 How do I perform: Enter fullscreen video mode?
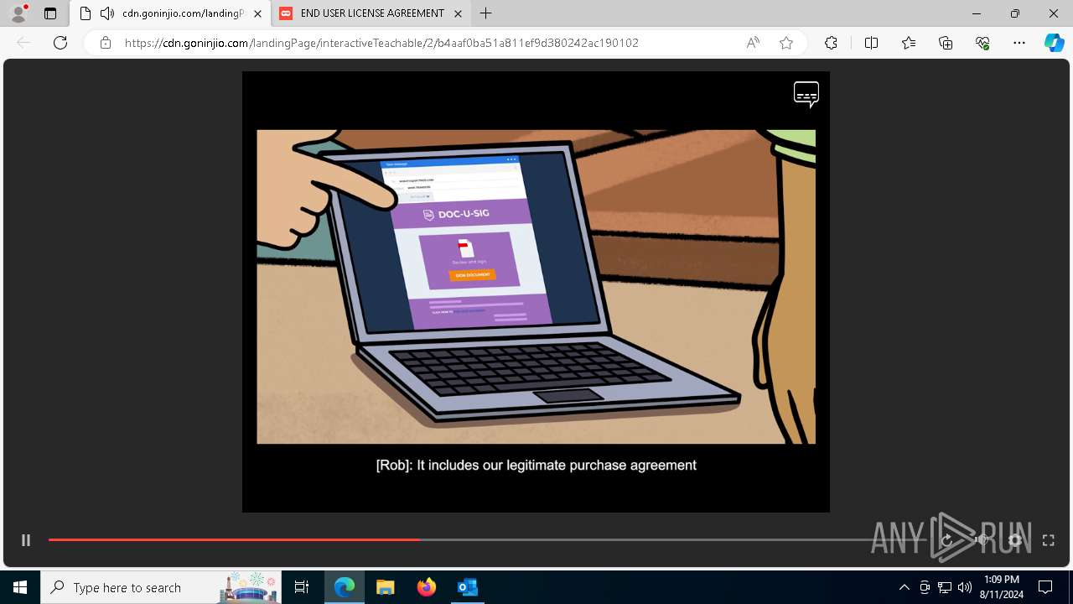(x=1048, y=540)
